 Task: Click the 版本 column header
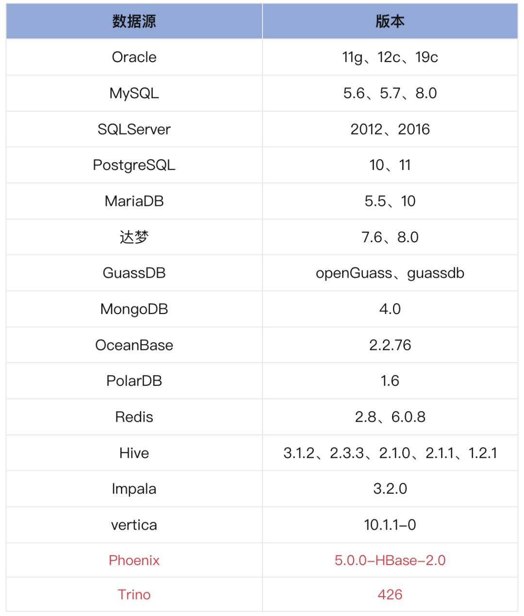pyautogui.click(x=390, y=21)
